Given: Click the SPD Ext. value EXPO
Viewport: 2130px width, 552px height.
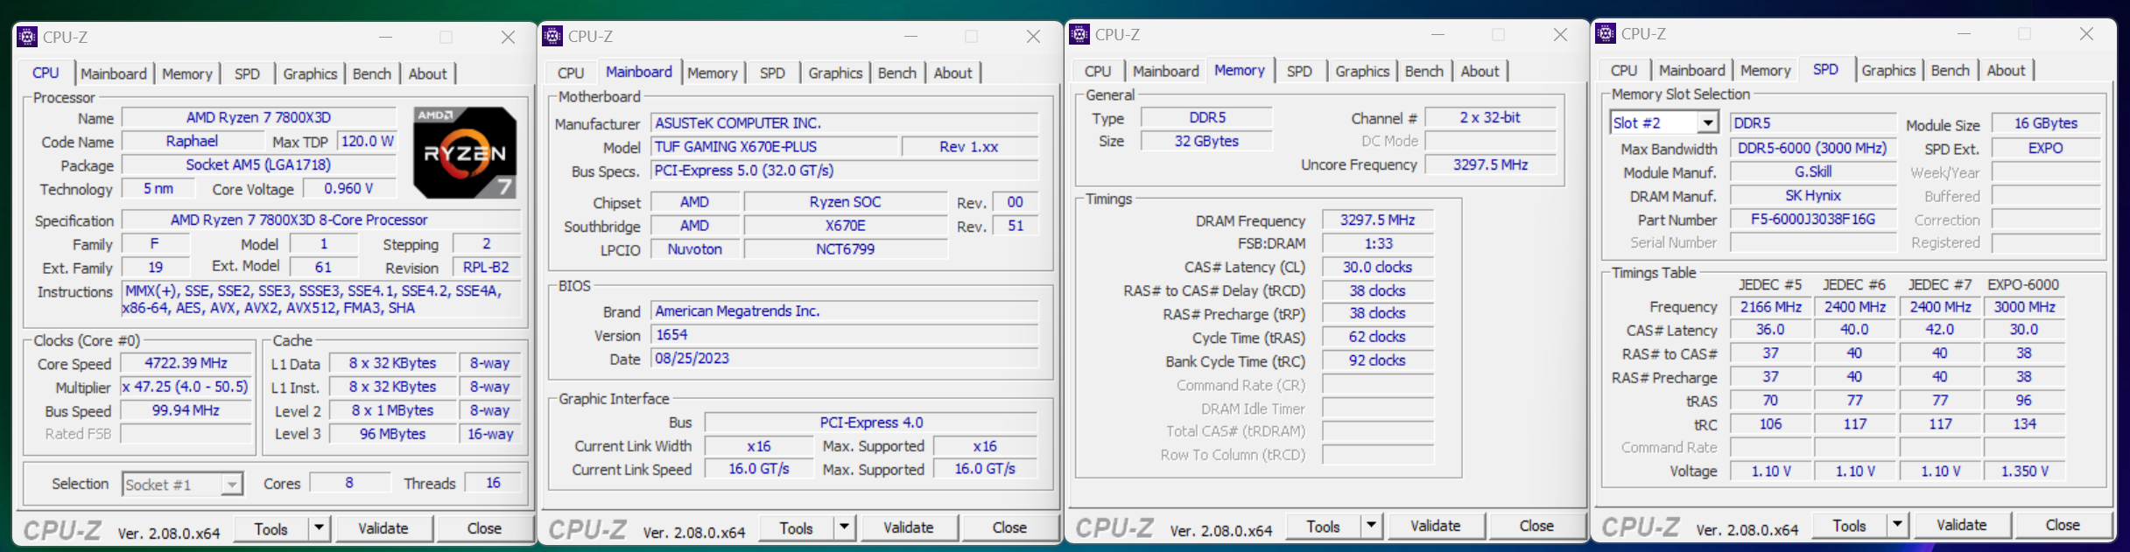Looking at the screenshot, I should [x=2045, y=148].
